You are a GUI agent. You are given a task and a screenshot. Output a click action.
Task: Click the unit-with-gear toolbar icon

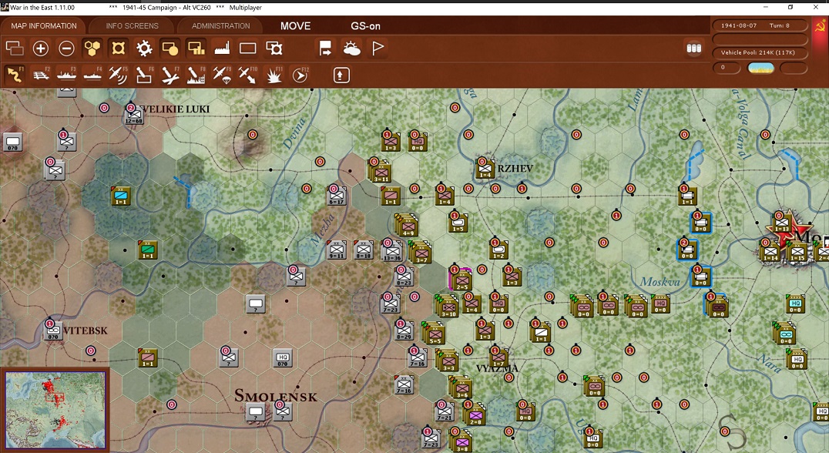[274, 49]
